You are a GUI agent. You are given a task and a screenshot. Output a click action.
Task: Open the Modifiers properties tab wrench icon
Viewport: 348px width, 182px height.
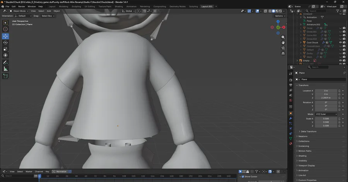point(291,119)
